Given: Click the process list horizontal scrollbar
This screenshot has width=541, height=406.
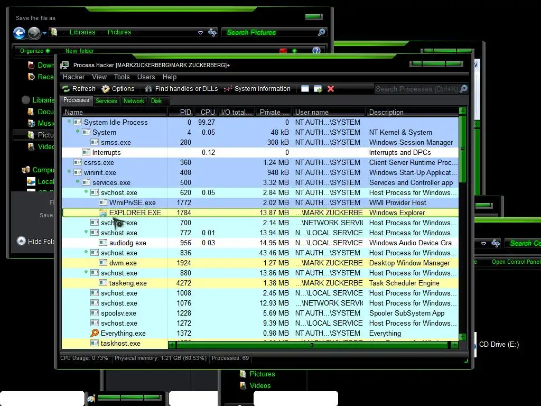Looking at the screenshot, I should (x=312, y=345).
